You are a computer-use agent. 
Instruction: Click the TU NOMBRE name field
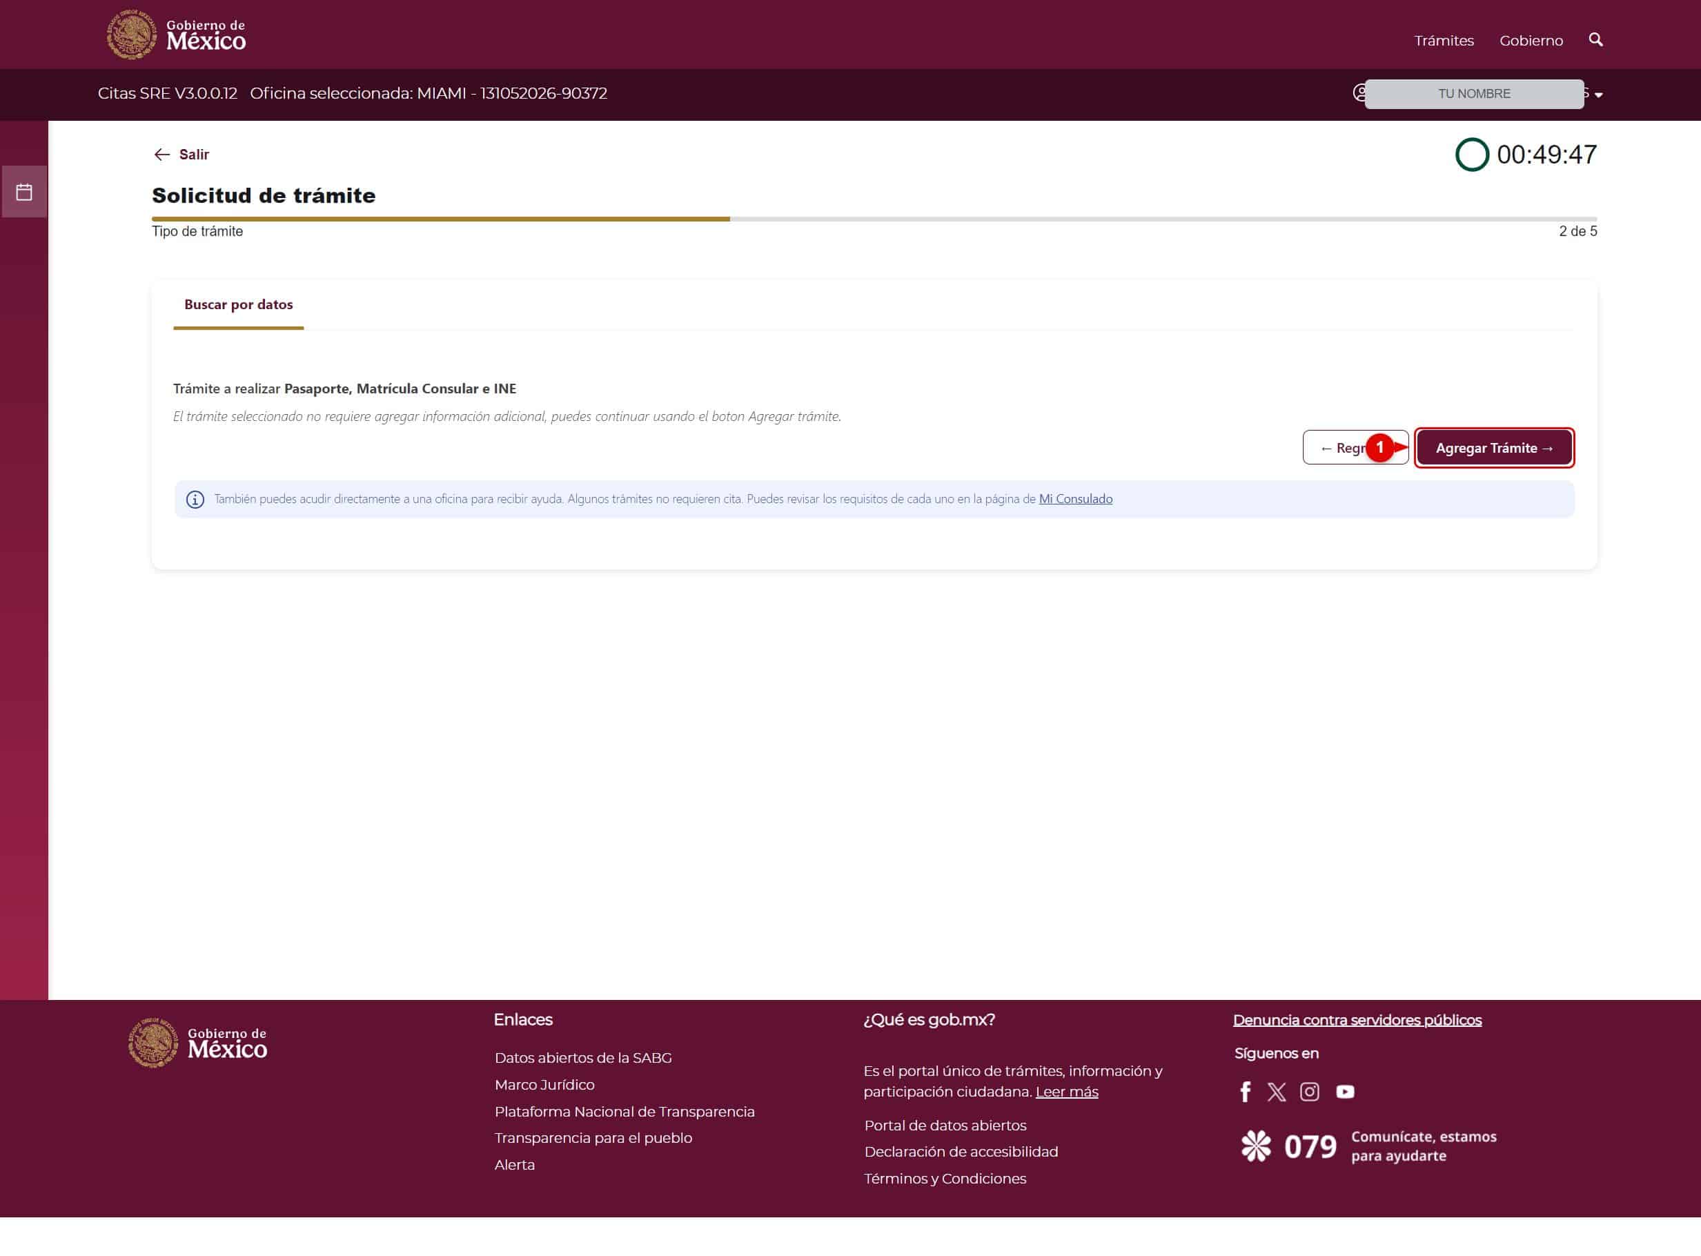(x=1474, y=94)
